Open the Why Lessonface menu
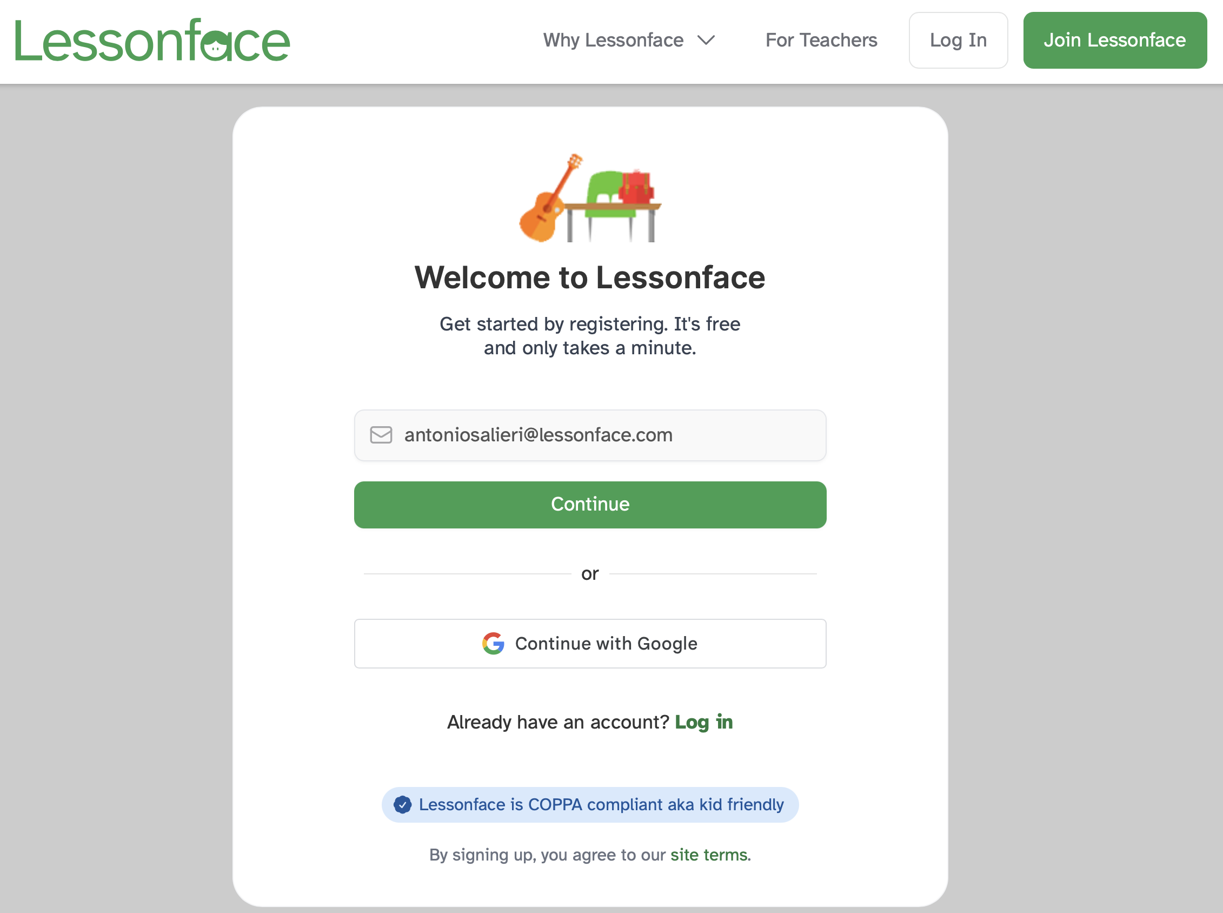The height and width of the screenshot is (913, 1223). 613,41
